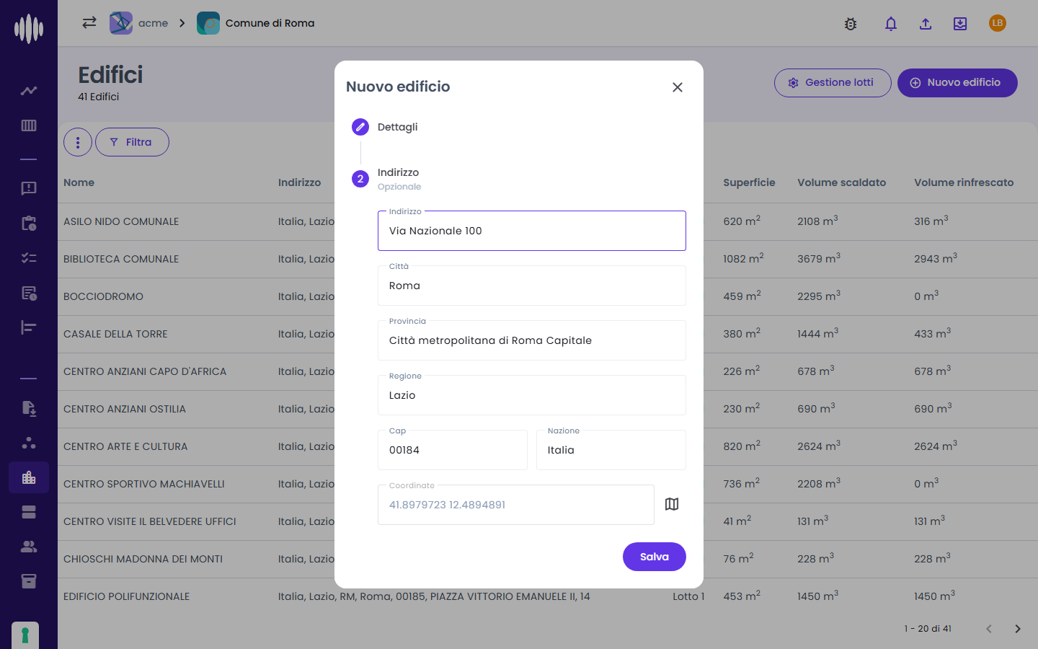The width and height of the screenshot is (1038, 649).
Task: Click the Coordinate field
Action: click(516, 505)
